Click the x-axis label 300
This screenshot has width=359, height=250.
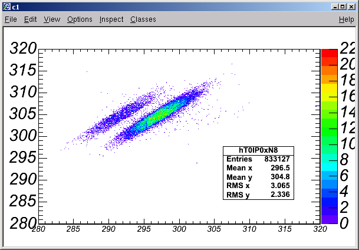[x=179, y=229]
